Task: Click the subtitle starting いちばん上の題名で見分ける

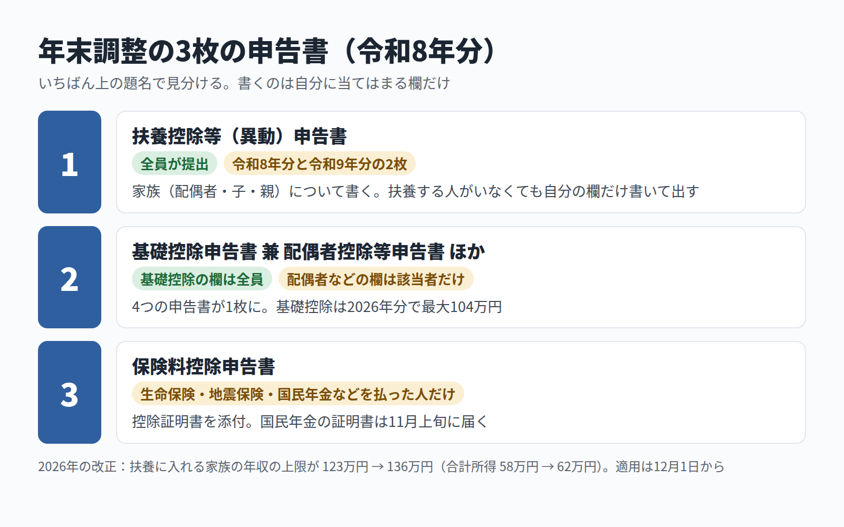Action: 244,83
